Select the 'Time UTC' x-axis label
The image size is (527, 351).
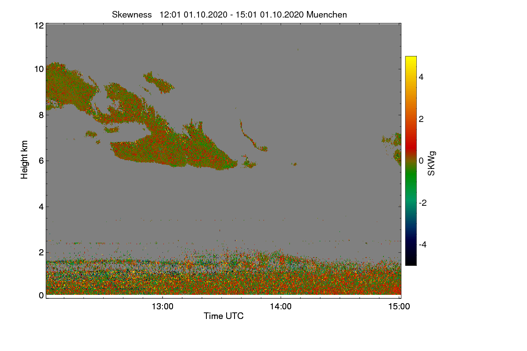(x=224, y=316)
